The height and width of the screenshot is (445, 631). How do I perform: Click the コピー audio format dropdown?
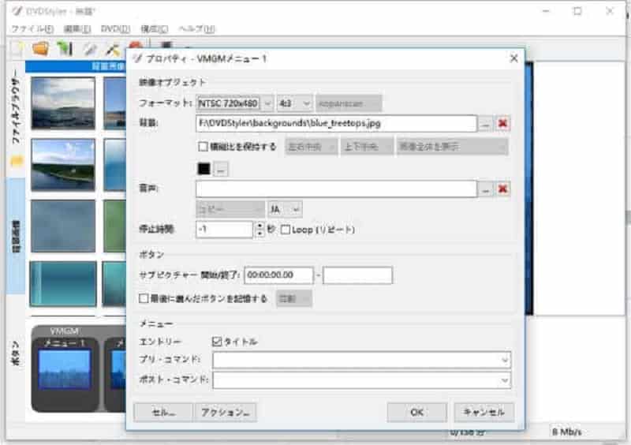point(230,209)
